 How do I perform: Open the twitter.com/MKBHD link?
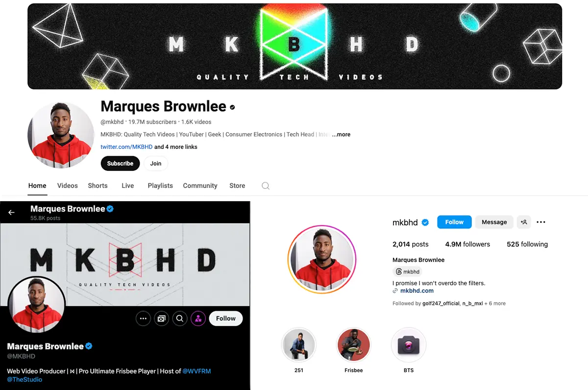point(126,147)
